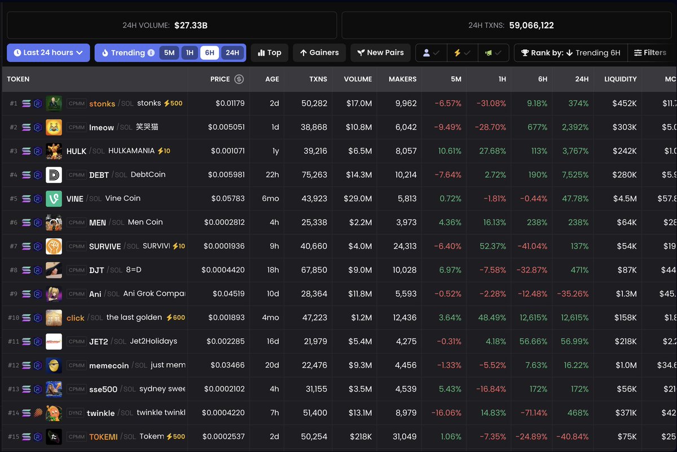
Task: Click the DYN2 label in twinkle row
Action: coord(75,413)
